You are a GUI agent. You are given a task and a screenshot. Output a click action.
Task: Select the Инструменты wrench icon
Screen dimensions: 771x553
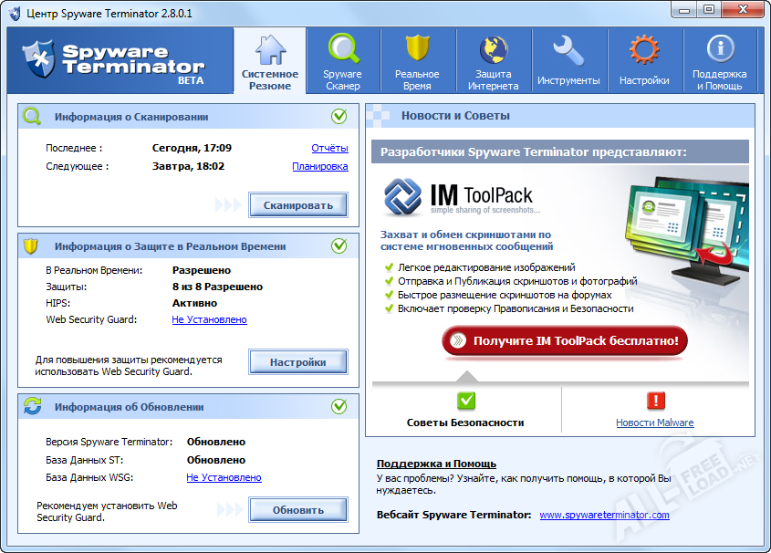click(568, 50)
